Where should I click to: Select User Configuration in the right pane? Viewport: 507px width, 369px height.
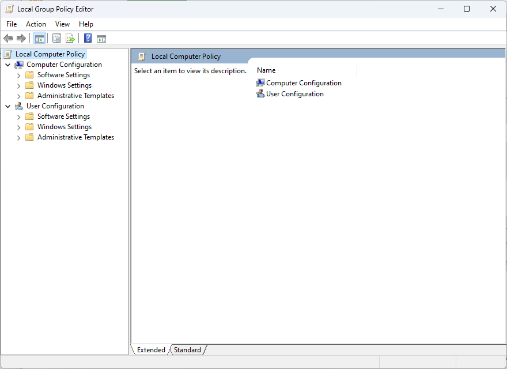point(294,94)
